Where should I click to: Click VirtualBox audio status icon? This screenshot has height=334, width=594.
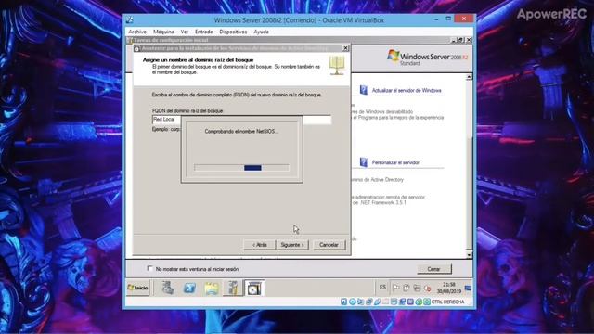[x=361, y=302]
